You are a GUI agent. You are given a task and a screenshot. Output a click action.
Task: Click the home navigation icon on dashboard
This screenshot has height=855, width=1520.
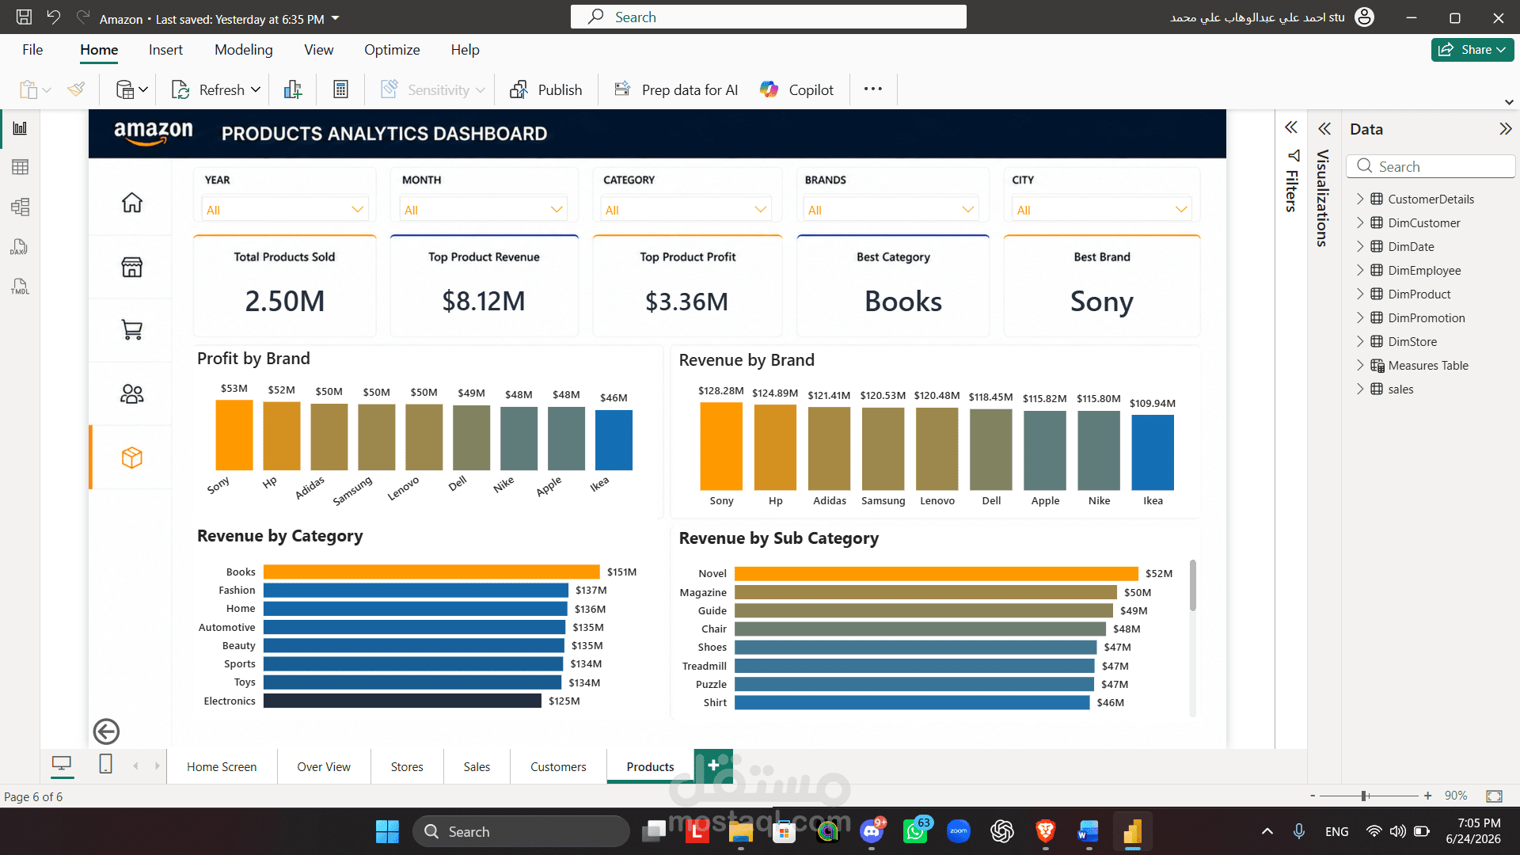131,203
